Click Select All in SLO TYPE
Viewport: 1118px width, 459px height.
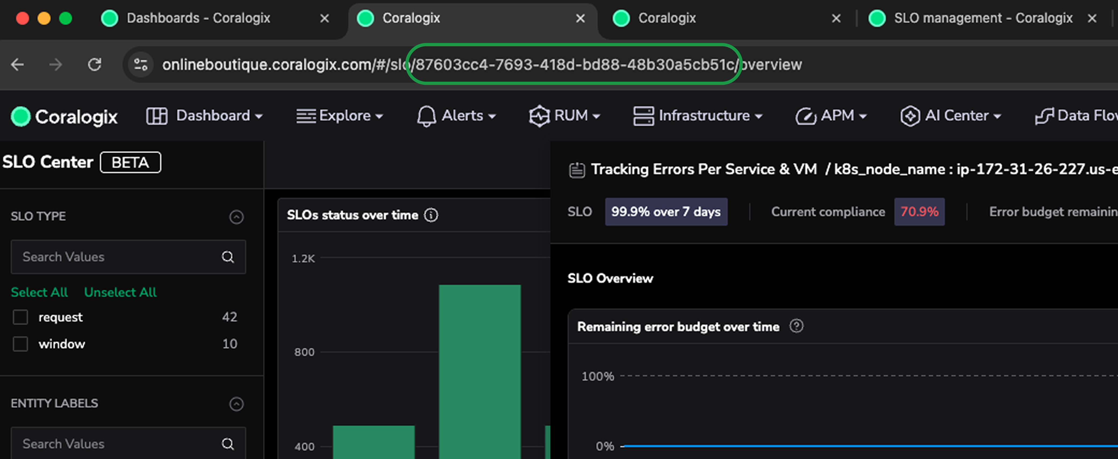(x=40, y=292)
